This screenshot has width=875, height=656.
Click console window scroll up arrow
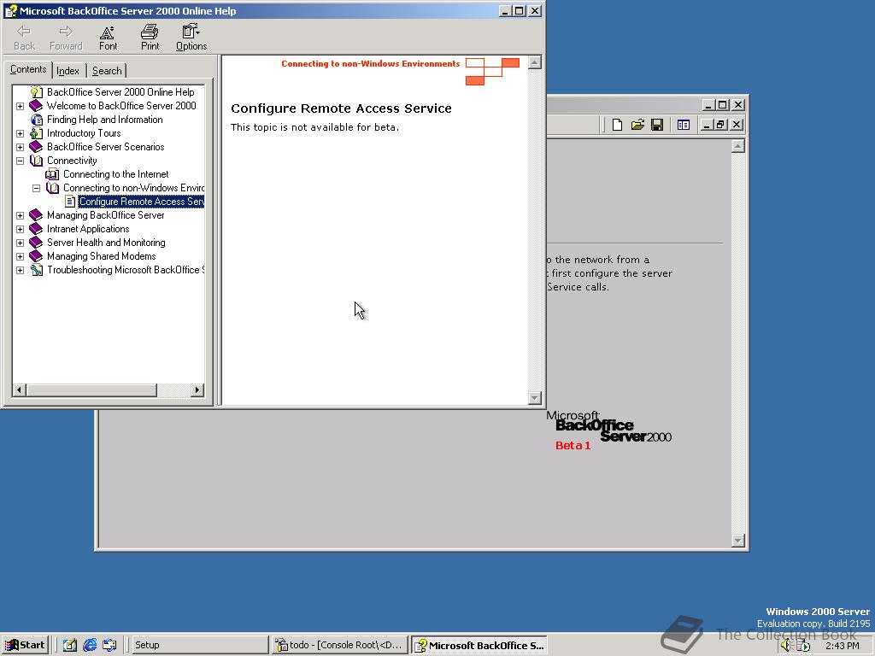737,146
